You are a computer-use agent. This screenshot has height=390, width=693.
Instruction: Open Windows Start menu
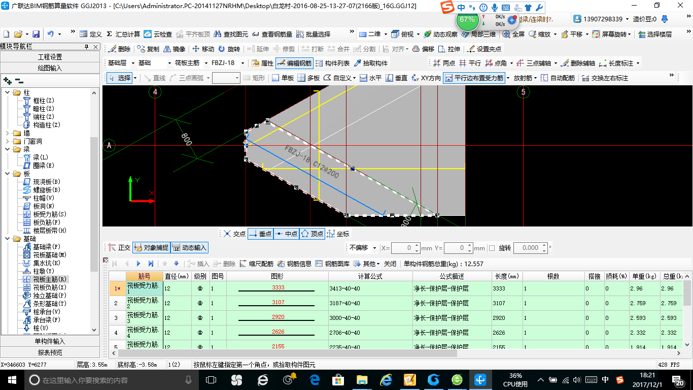[12, 379]
